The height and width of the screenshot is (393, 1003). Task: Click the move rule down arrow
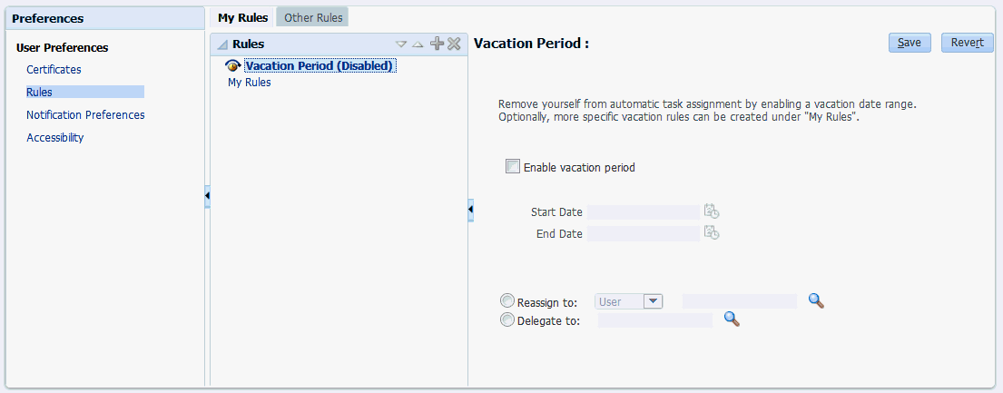click(402, 44)
